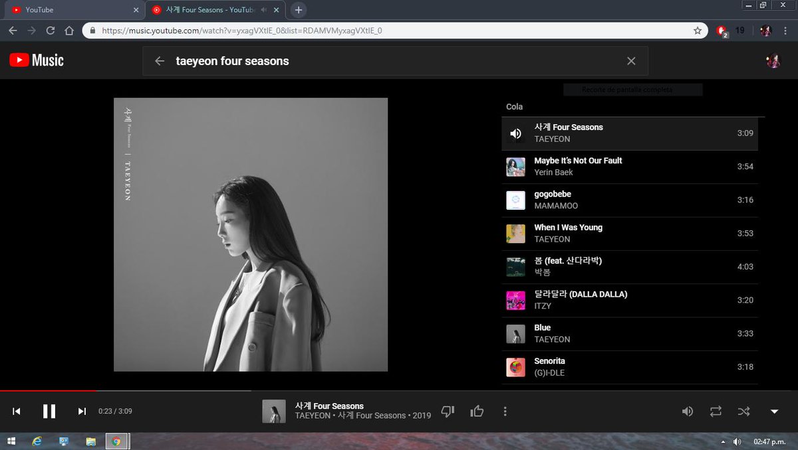Click the player bar album thumbnail
Viewport: 798px width, 450px height.
pyautogui.click(x=273, y=411)
